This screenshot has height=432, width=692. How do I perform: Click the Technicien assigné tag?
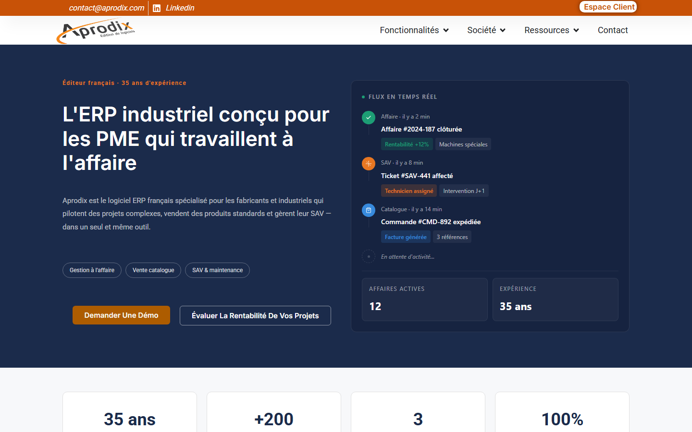[409, 191]
